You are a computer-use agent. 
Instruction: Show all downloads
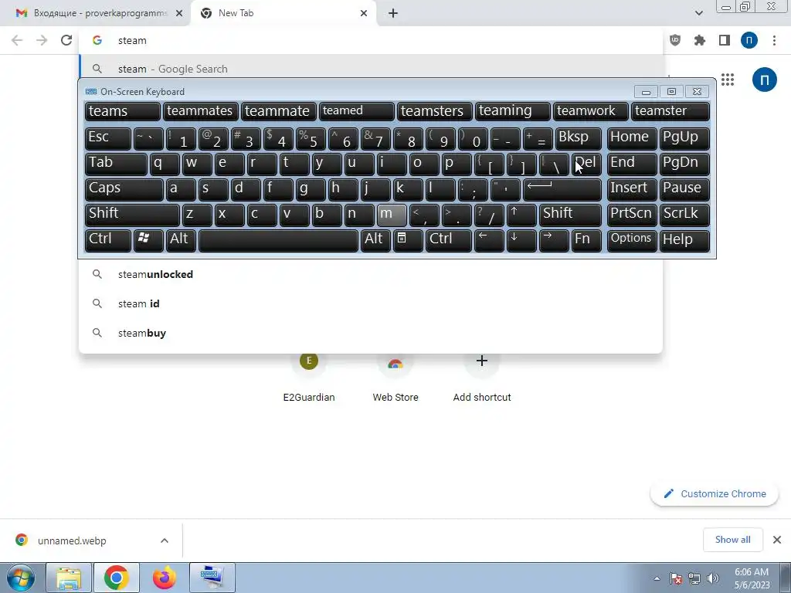click(732, 540)
